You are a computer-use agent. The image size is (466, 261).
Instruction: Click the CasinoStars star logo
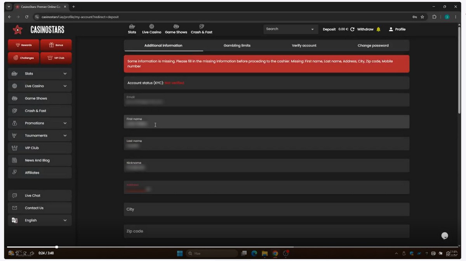pos(17,30)
